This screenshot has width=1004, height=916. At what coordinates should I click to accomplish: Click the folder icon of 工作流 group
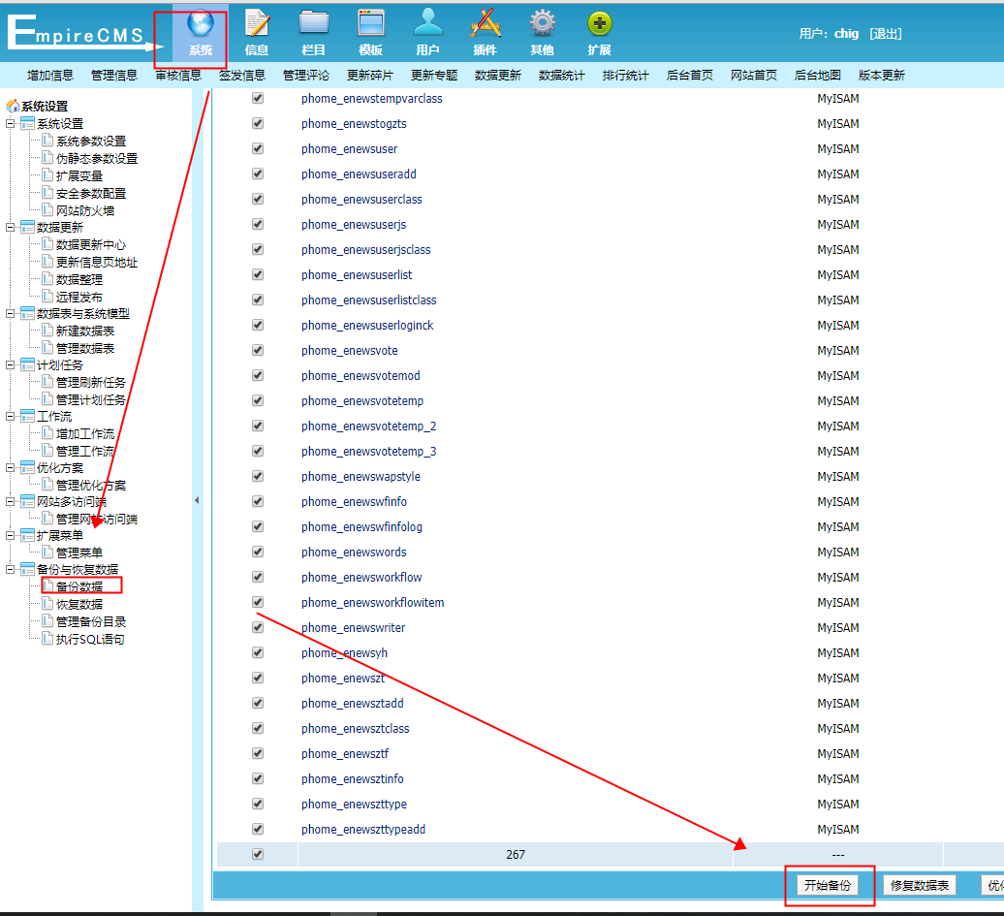click(27, 417)
